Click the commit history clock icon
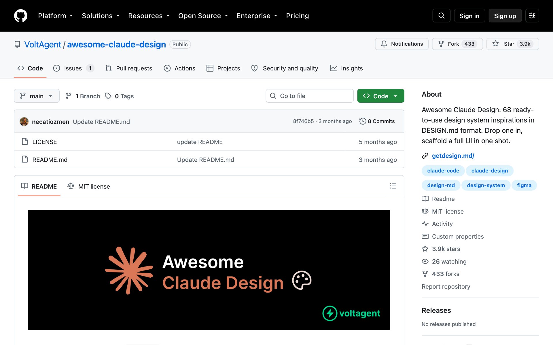The image size is (553, 345). tap(363, 121)
